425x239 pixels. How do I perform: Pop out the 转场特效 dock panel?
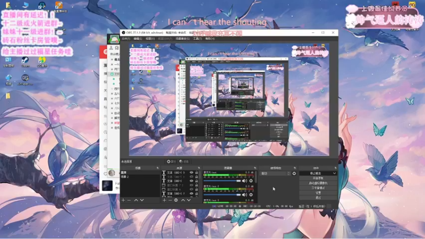click(x=295, y=168)
